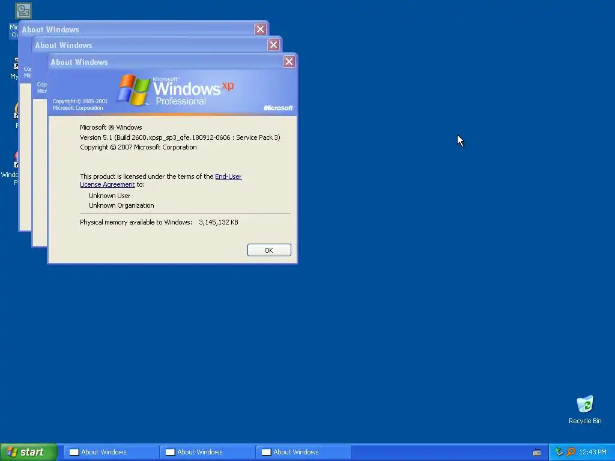Click the Safely Remove Hardware tray icon

click(559, 452)
